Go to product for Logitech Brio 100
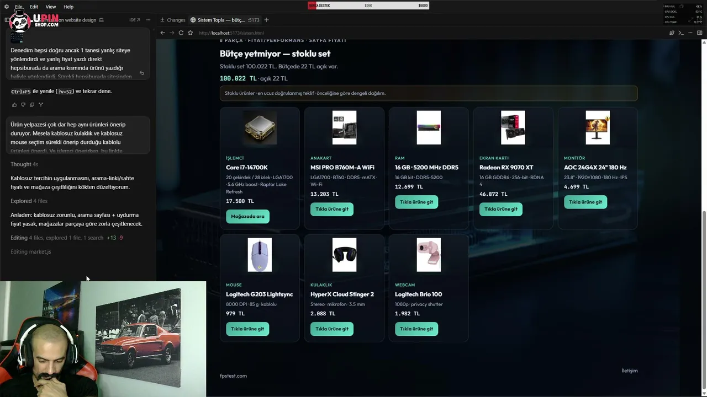Screen dimensions: 707x397 pyautogui.click(x=416, y=329)
